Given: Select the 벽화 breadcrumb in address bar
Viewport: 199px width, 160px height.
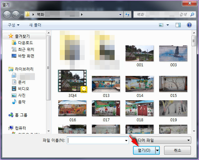Looking at the screenshot, I should click(x=40, y=14).
